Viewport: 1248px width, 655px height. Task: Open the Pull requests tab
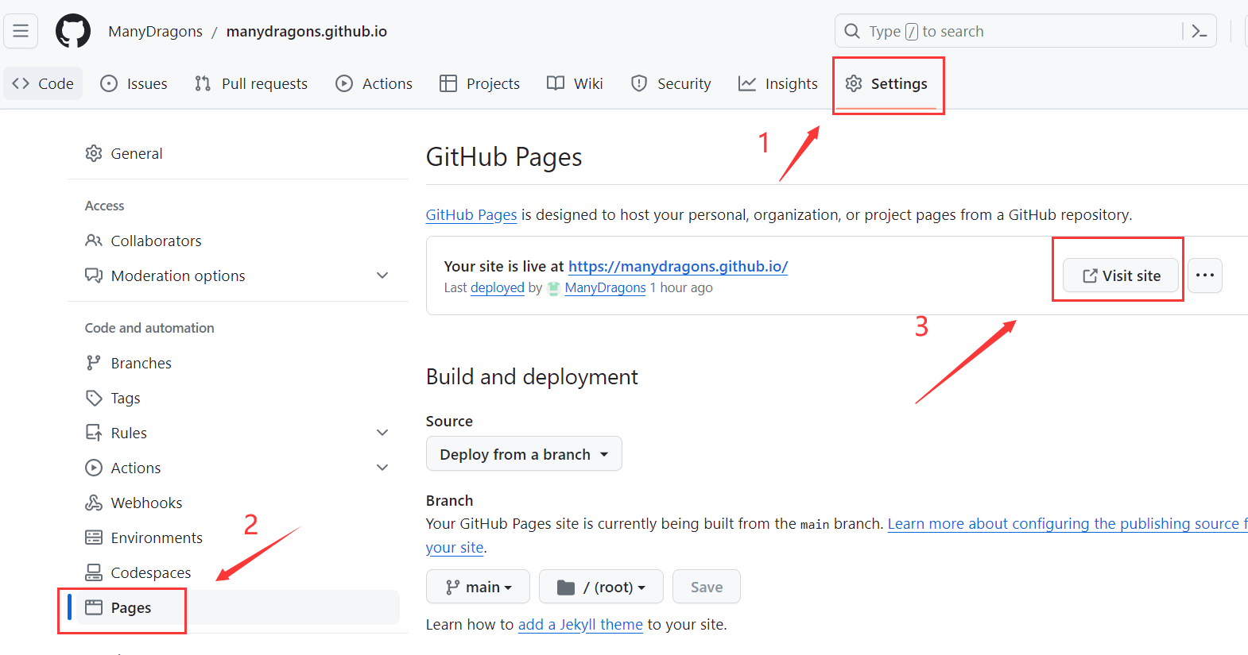(x=251, y=83)
